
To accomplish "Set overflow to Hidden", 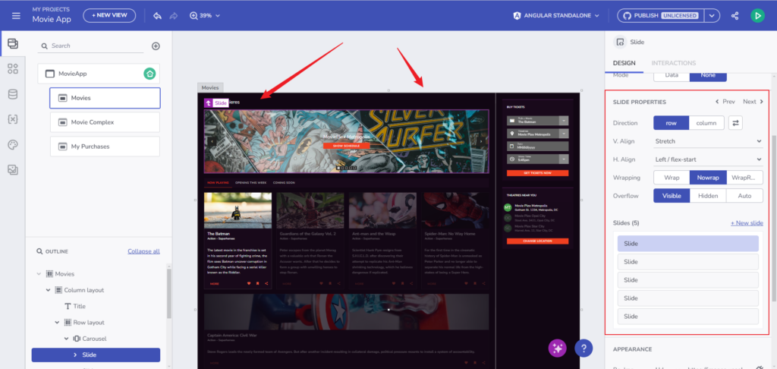I will point(708,195).
